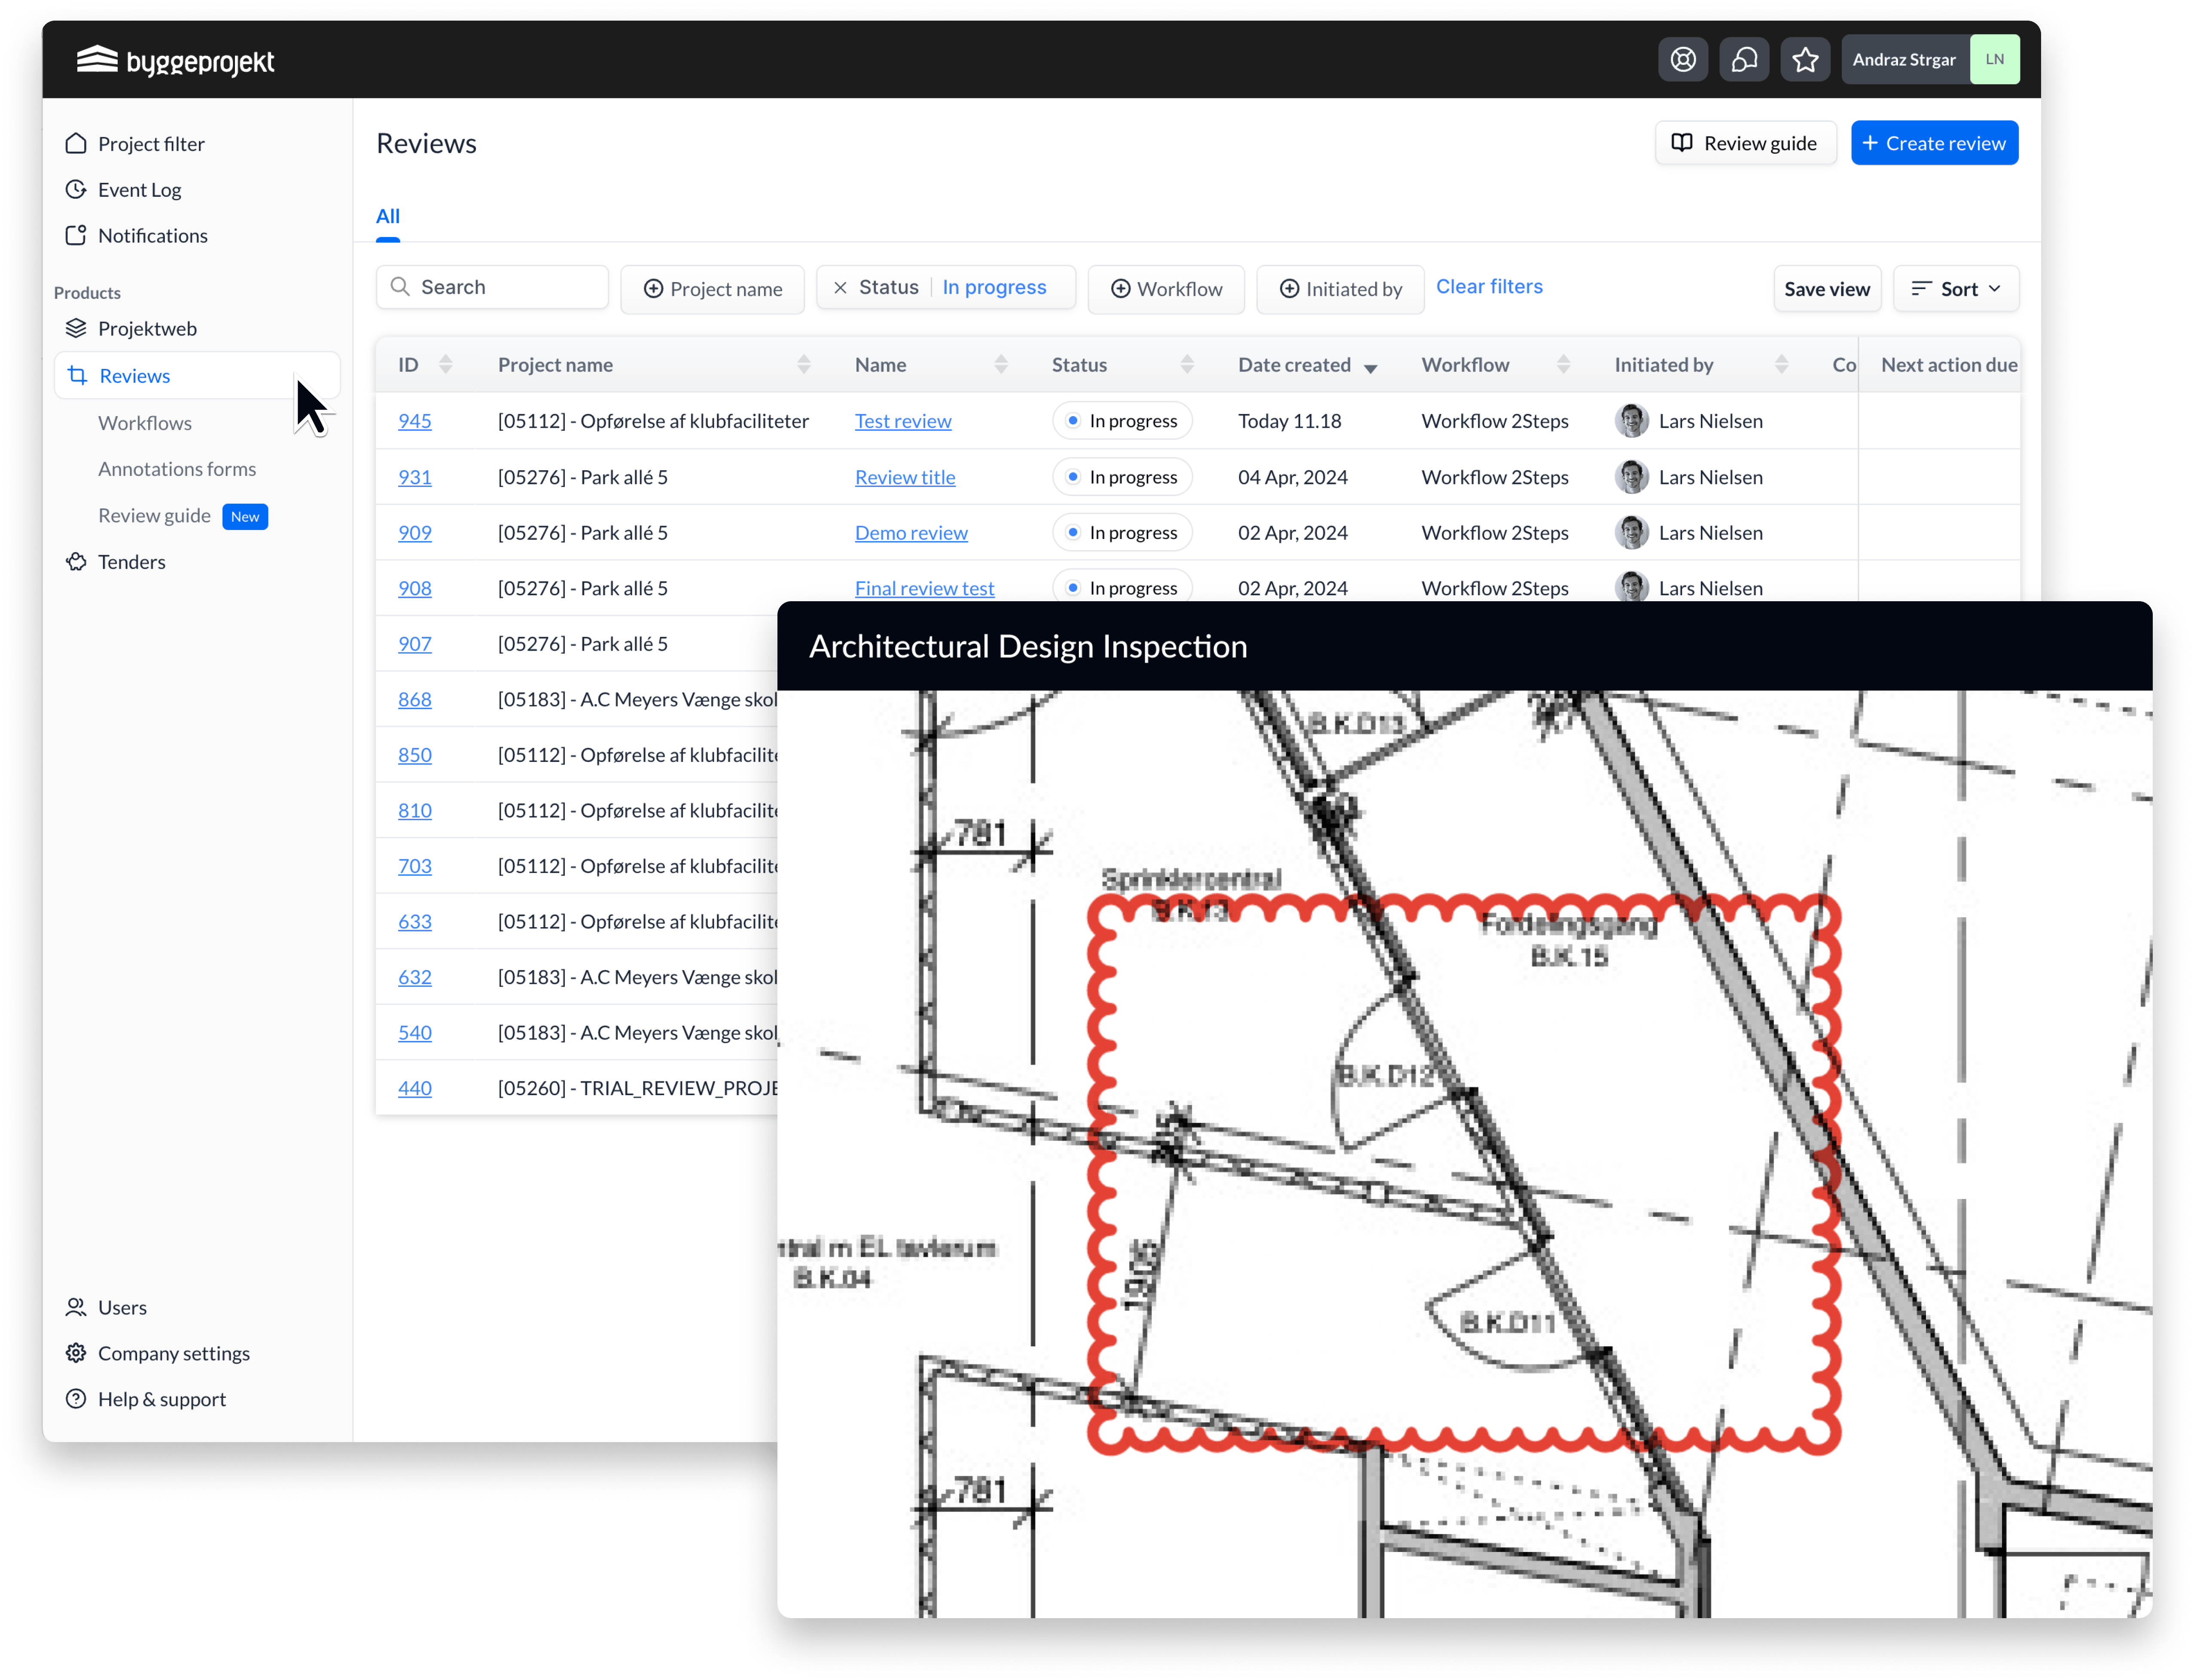This screenshot has height=1680, width=2194.
Task: Add a Workflow filter
Action: pos(1166,289)
